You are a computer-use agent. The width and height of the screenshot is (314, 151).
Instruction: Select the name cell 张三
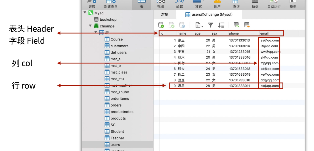pos(181,40)
